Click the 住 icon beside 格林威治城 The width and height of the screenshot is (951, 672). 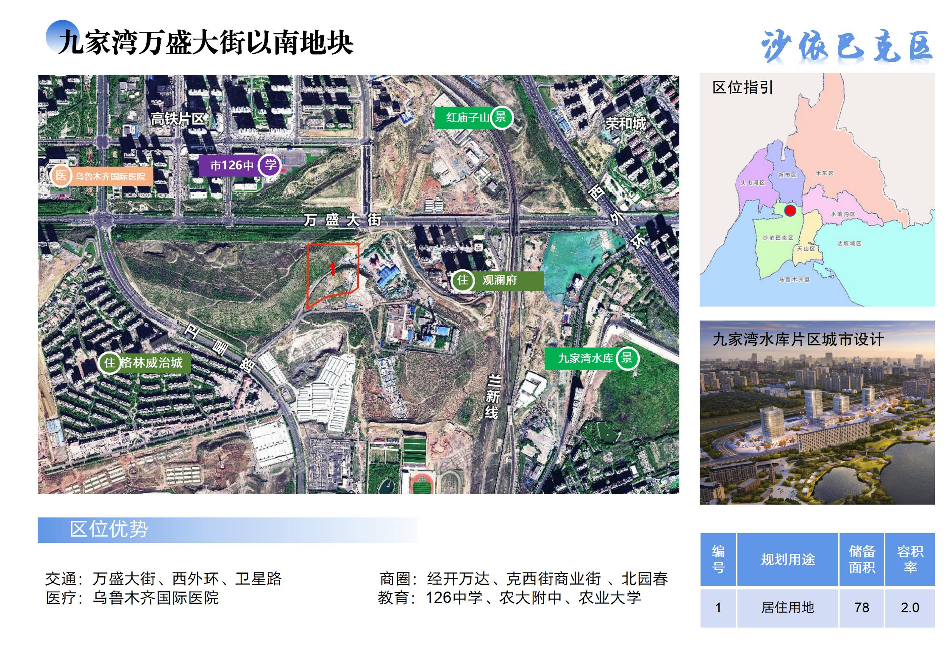[110, 362]
